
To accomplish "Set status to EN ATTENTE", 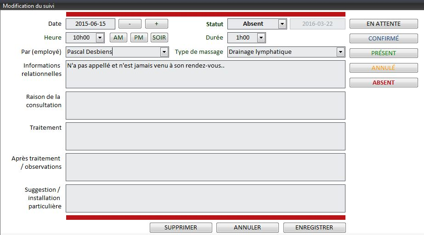I will (x=384, y=24).
